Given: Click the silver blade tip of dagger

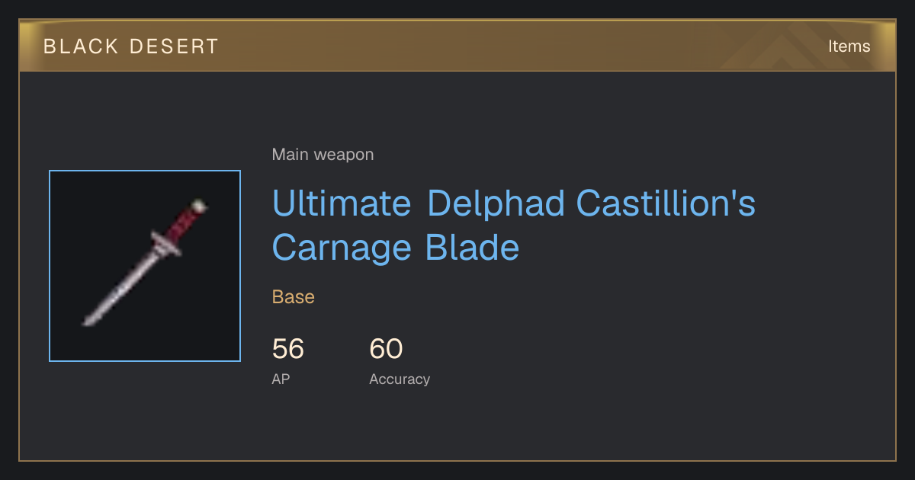Looking at the screenshot, I should (x=89, y=320).
